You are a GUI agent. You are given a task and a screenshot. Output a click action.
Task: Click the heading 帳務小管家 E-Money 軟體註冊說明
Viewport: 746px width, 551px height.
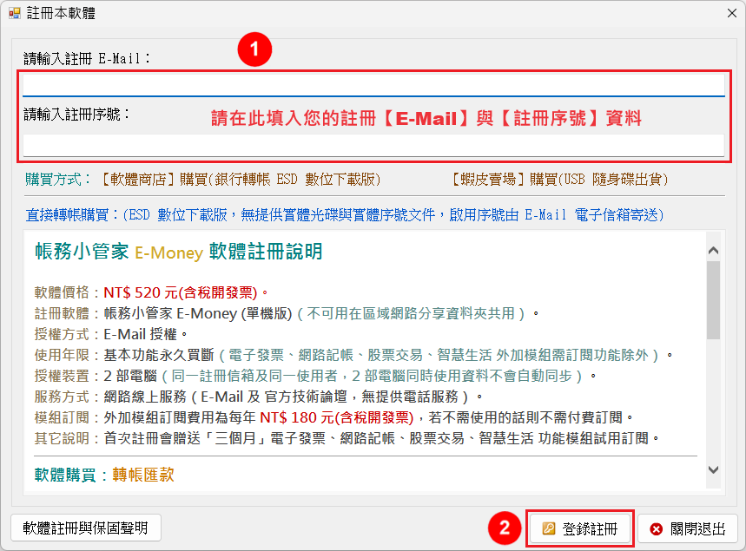click(178, 252)
